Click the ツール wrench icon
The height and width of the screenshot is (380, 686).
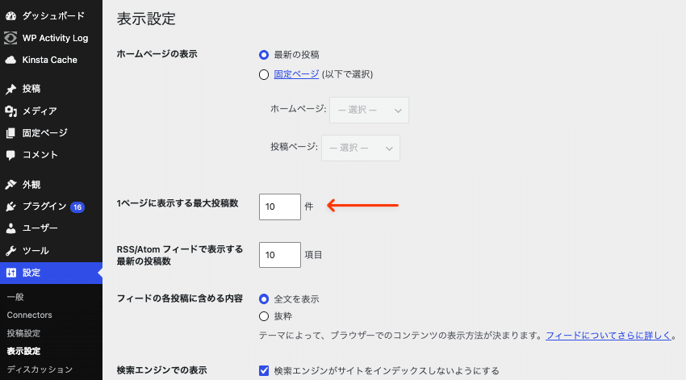pyautogui.click(x=11, y=251)
